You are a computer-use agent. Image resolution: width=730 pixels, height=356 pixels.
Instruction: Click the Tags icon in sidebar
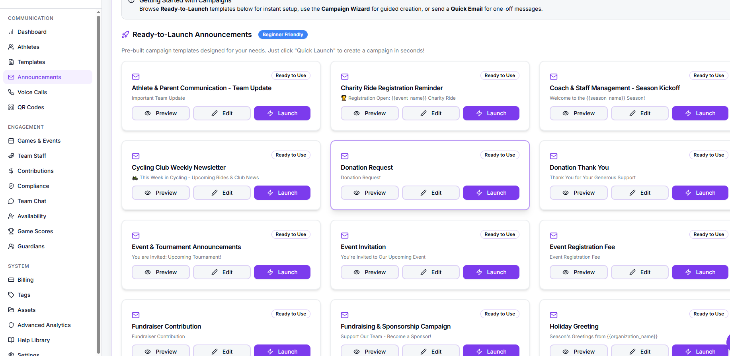(11, 295)
